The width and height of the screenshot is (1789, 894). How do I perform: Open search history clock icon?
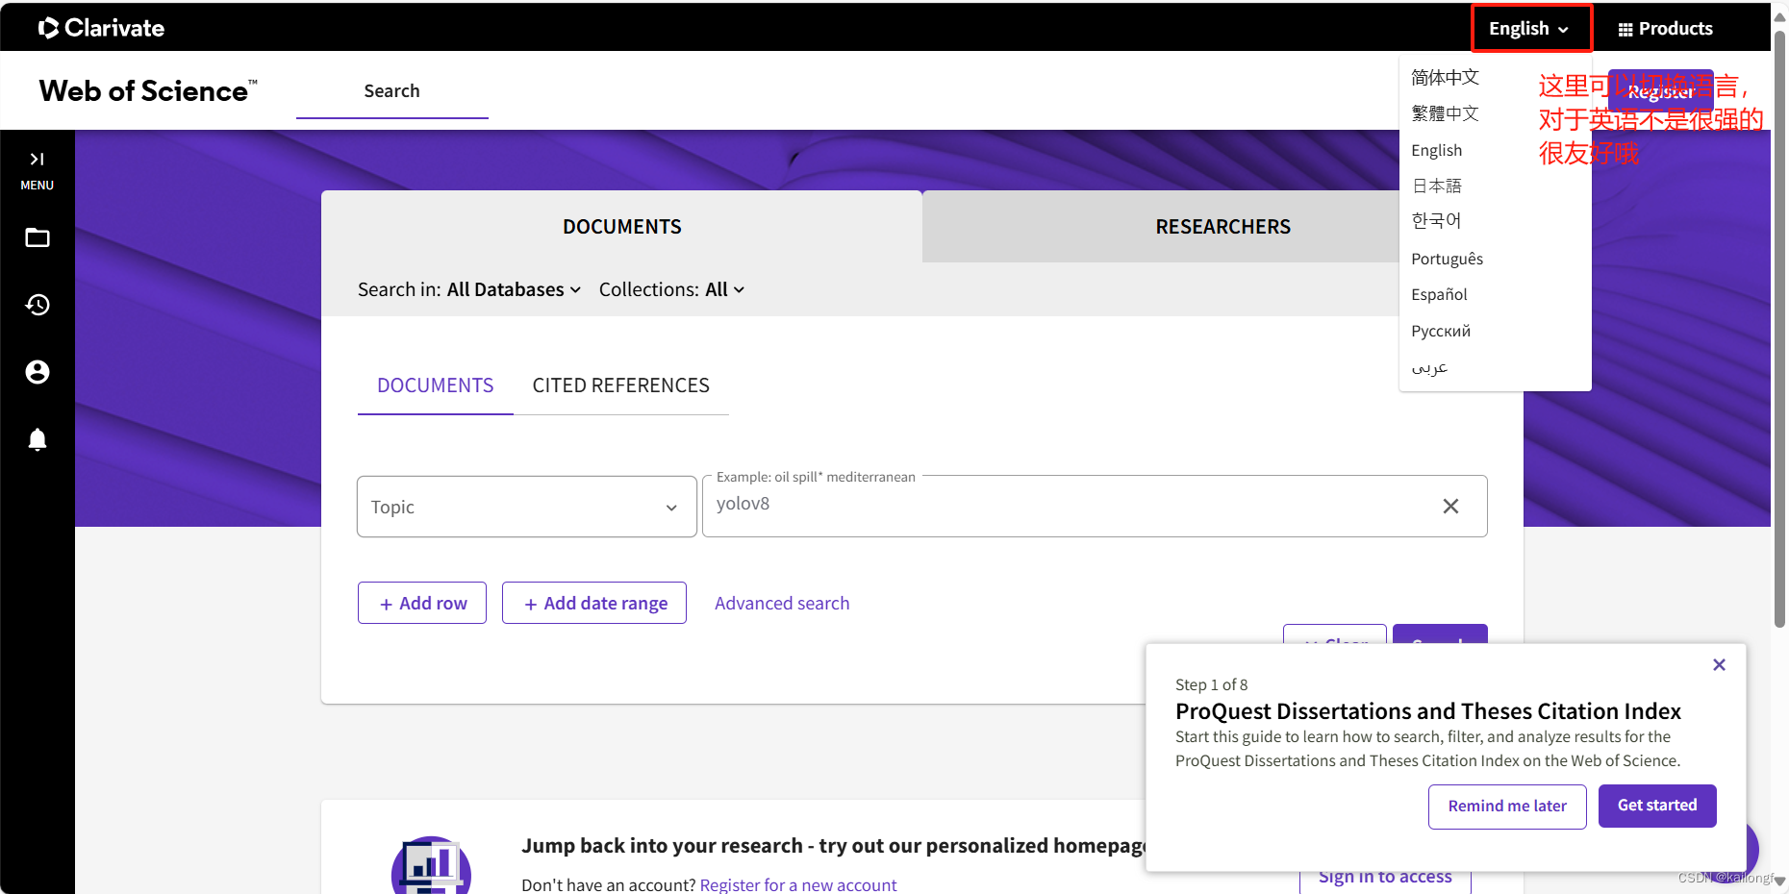[38, 305]
